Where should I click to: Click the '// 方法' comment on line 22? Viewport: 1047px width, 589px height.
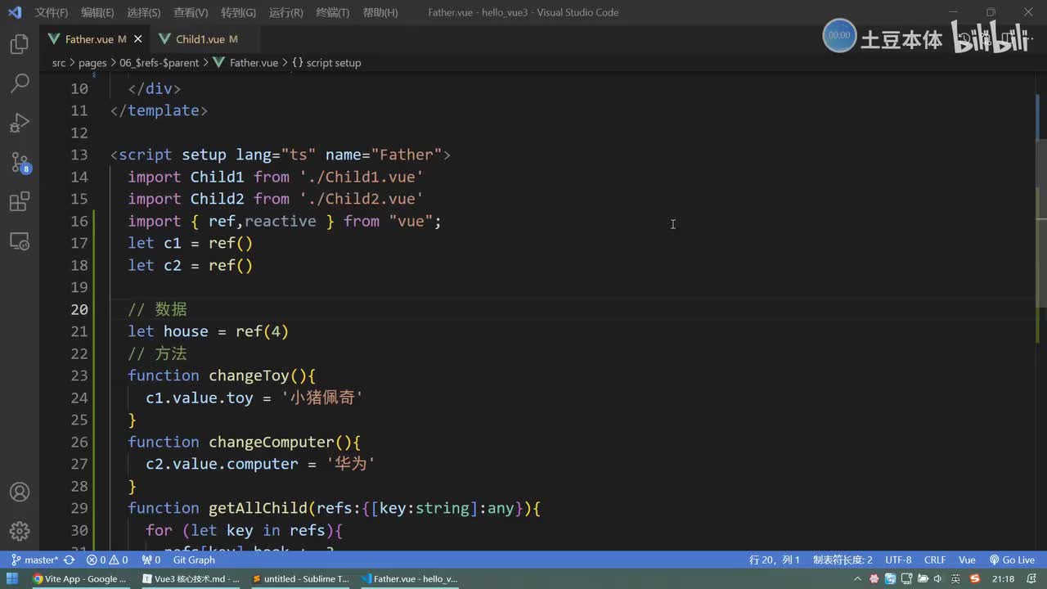point(158,353)
